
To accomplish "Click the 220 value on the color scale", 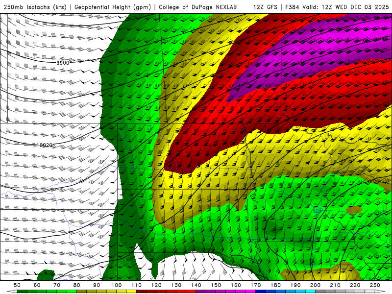I will coord(355,285).
